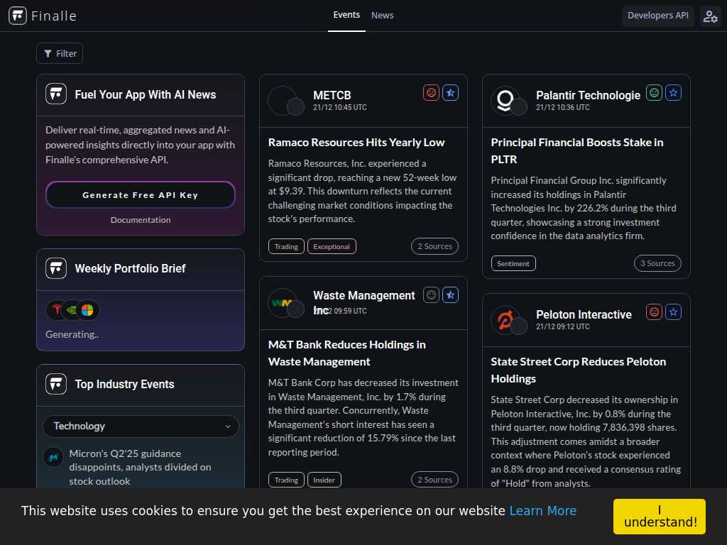Click the Microsoft logo in Weekly Portfolio Brief
The image size is (727, 545).
click(87, 309)
